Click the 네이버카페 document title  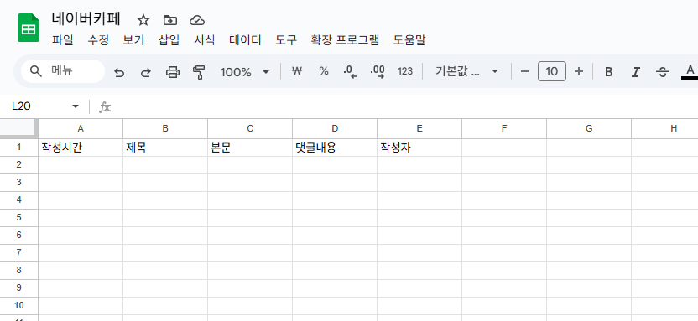pos(86,19)
